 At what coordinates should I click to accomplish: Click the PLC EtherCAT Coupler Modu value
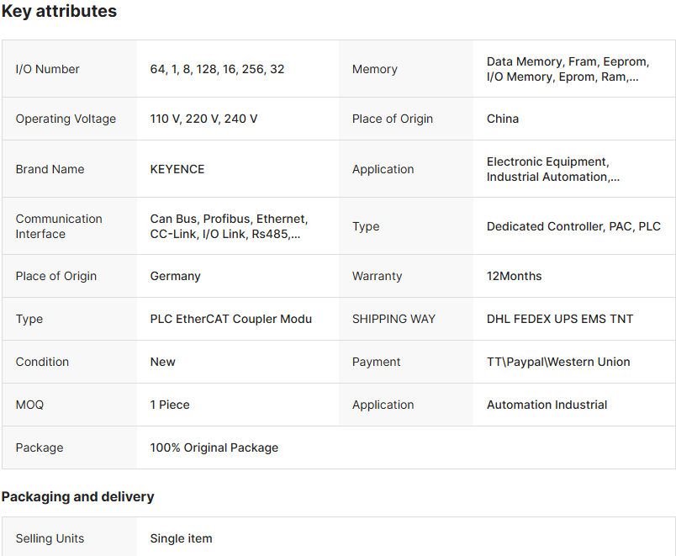pos(230,319)
